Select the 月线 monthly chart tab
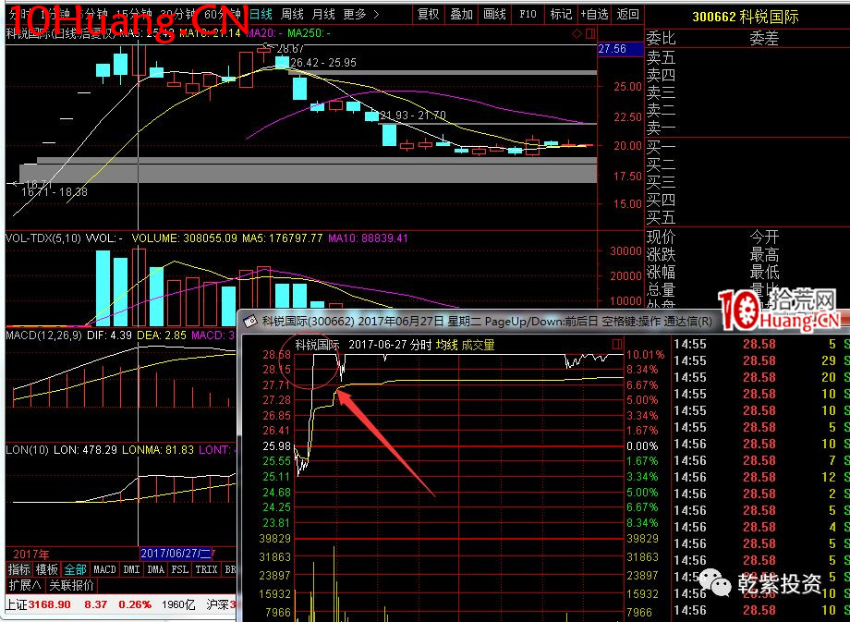The height and width of the screenshot is (622, 850). pyautogui.click(x=324, y=14)
